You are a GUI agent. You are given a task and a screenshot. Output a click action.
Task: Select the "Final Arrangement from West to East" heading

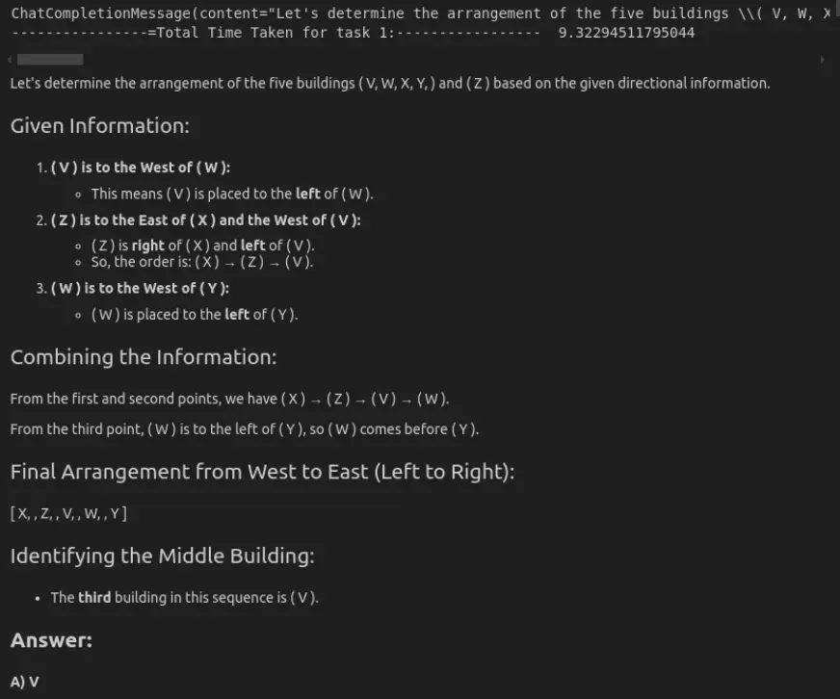262,472
